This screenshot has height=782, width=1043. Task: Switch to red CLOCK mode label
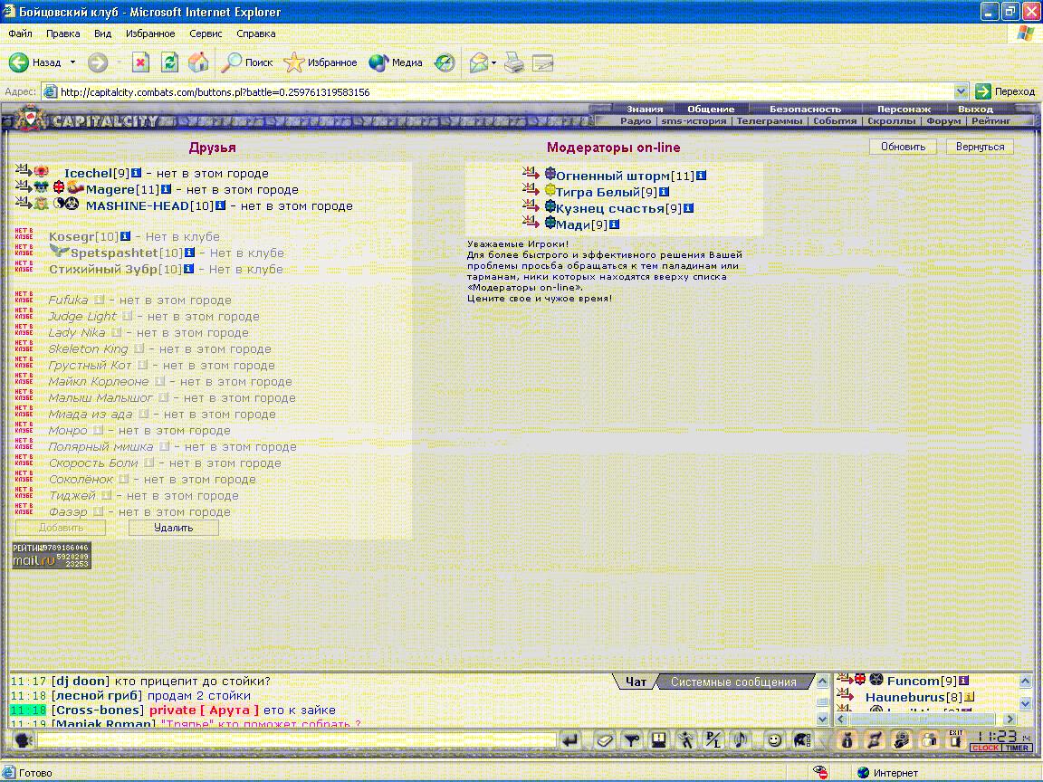click(x=985, y=749)
